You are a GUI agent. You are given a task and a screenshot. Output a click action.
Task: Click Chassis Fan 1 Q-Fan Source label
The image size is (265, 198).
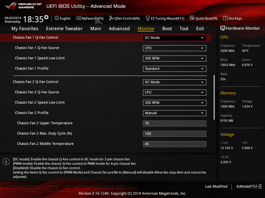pos(37,48)
